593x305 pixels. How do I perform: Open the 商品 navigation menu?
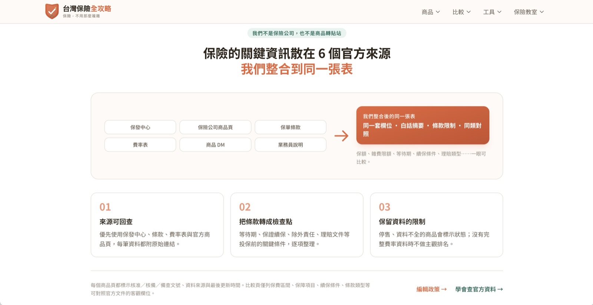[431, 12]
